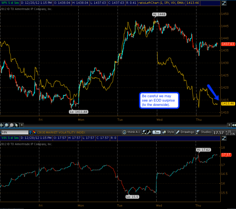The height and width of the screenshot is (209, 236).
Task: Click SPX open value O: 1438.04
Action: click(x=62, y=3)
